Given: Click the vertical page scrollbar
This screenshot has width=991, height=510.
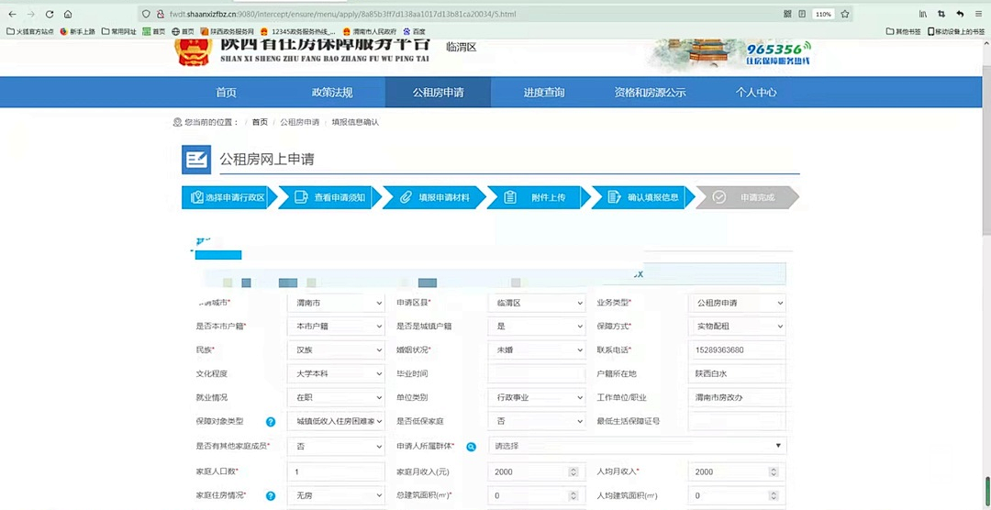Looking at the screenshot, I should tap(986, 275).
